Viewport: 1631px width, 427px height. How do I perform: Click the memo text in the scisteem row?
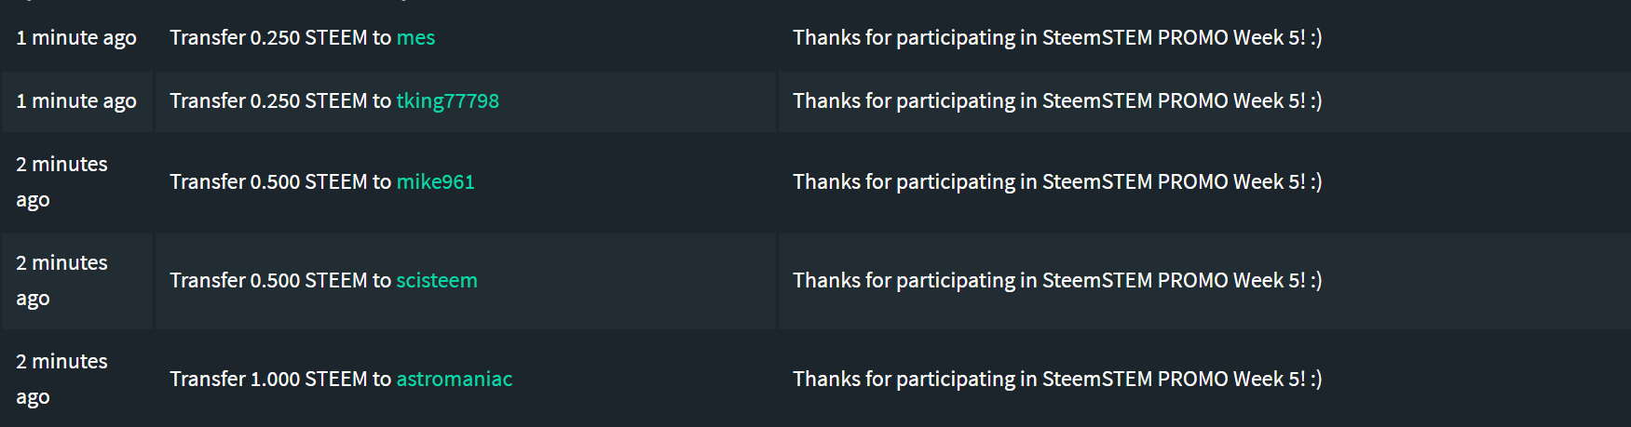1057,281
